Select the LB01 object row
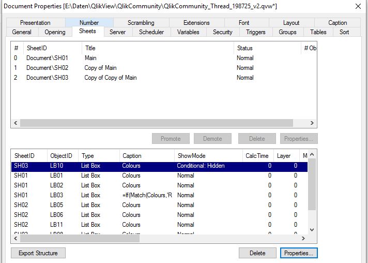 [x=159, y=176]
